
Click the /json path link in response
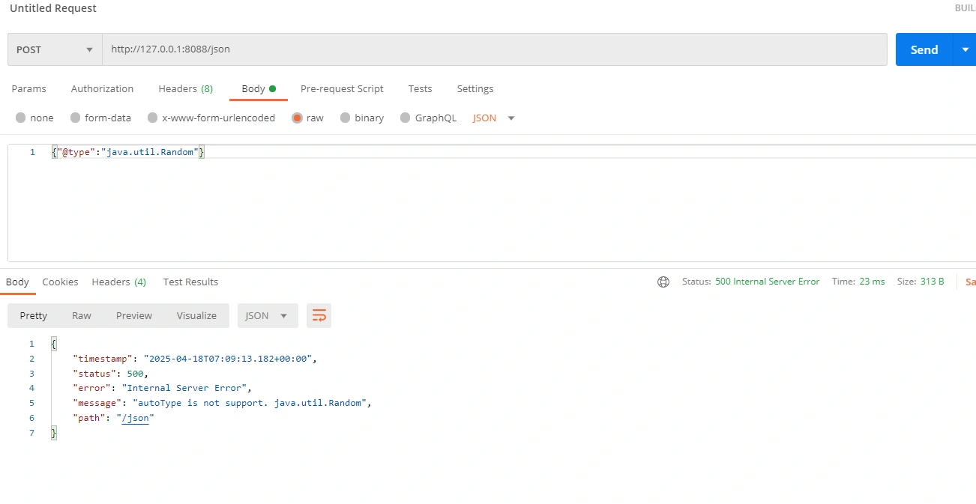136,418
